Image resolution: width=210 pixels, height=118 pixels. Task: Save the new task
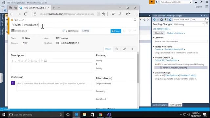(116, 31)
